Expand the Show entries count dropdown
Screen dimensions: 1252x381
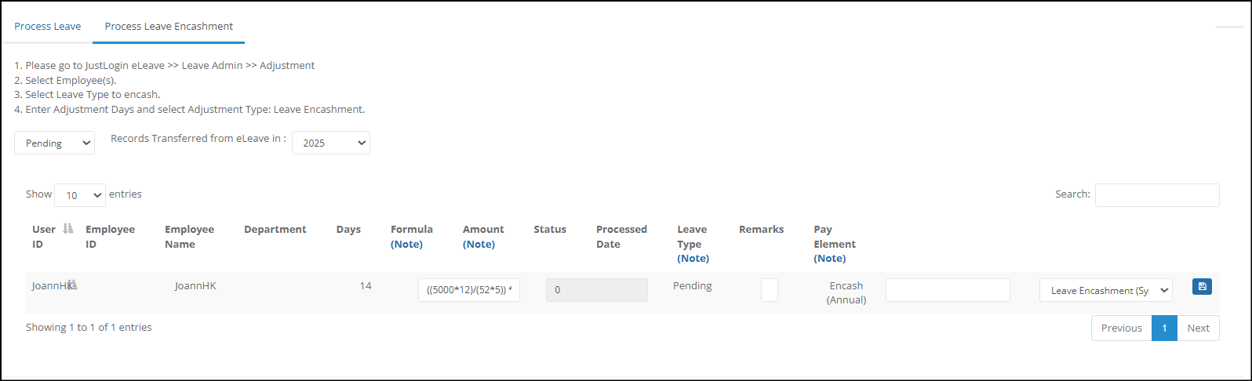point(80,194)
